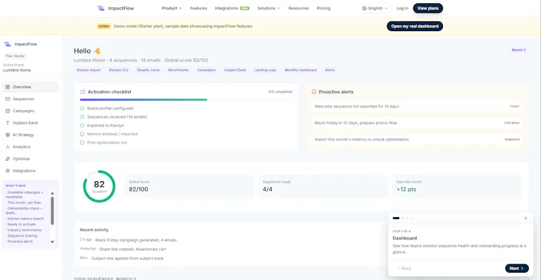This screenshot has height=280, width=541.
Task: Click the Gain this month +12 pts card
Action: coord(458,187)
